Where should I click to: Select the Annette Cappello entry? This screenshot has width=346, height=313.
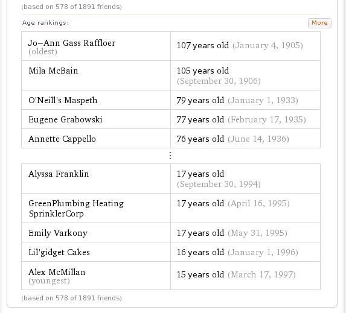[x=62, y=139]
